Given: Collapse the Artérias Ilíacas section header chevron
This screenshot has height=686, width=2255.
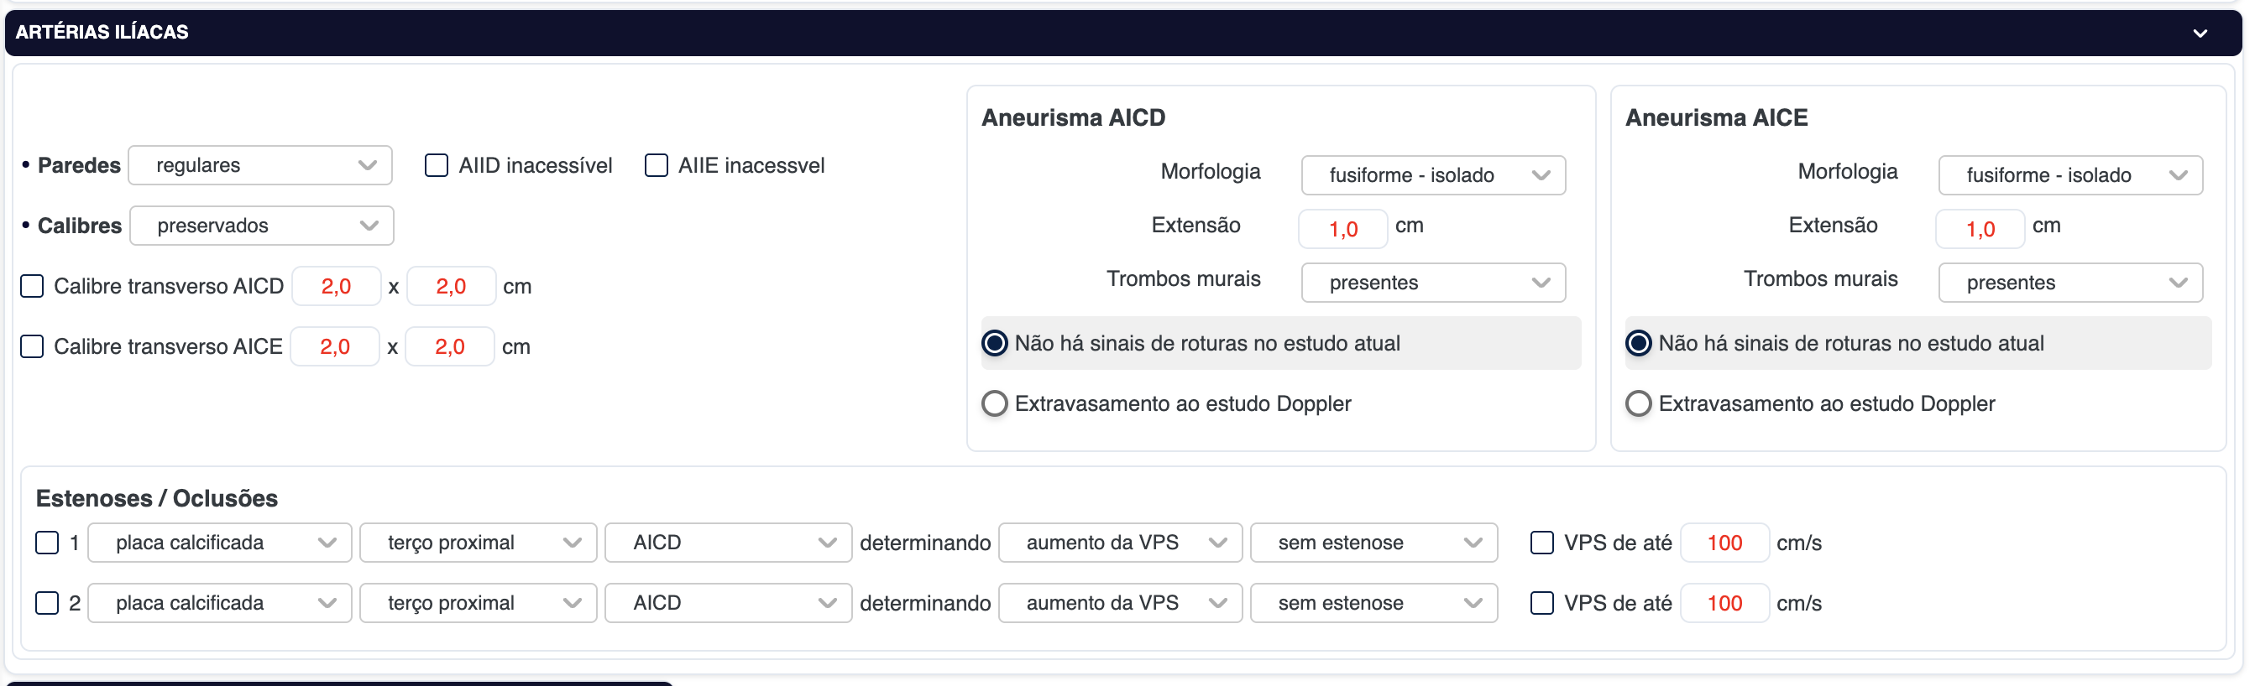Looking at the screenshot, I should pyautogui.click(x=2199, y=34).
